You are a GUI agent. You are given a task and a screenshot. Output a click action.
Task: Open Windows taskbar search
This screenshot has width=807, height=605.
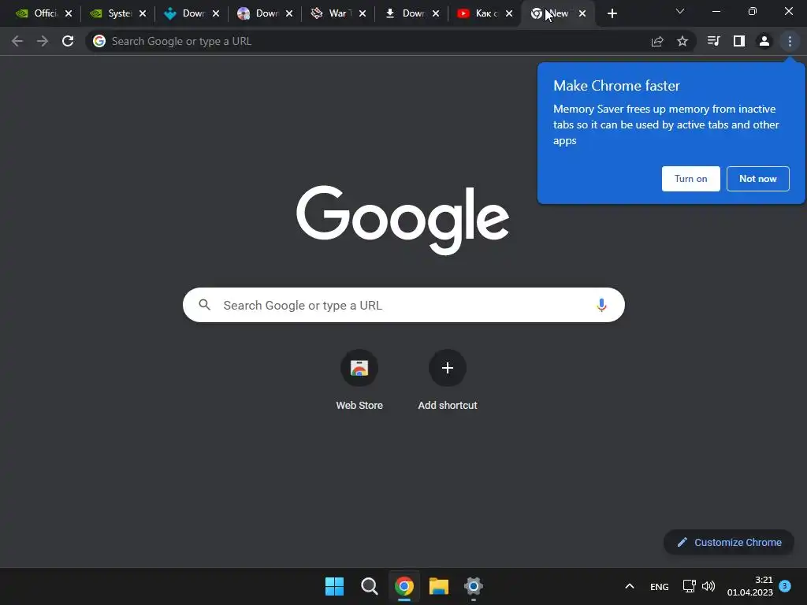369,586
